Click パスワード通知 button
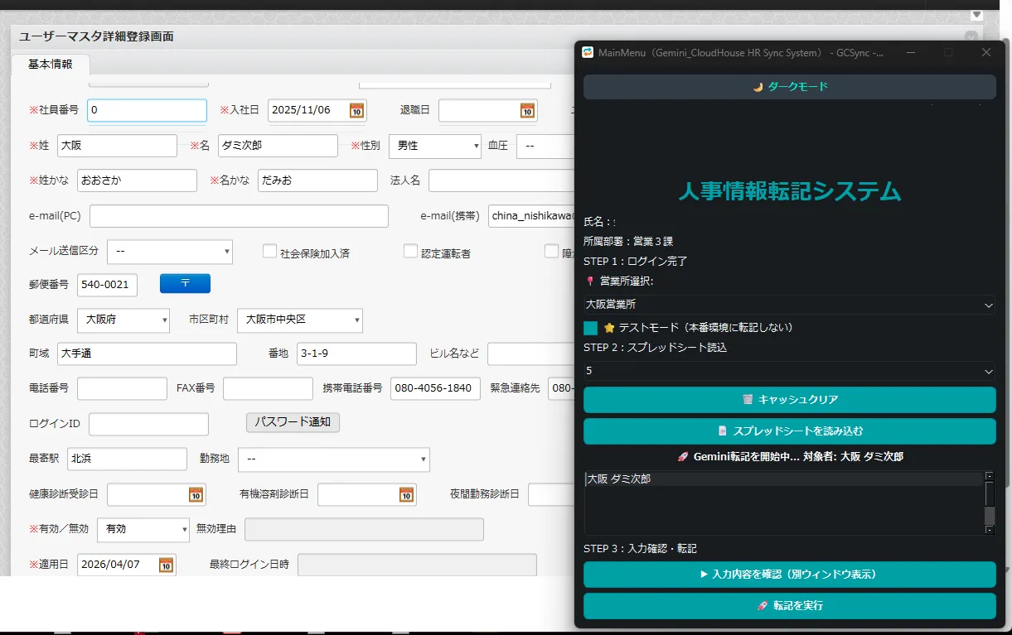Image resolution: width=1012 pixels, height=635 pixels. tap(293, 422)
